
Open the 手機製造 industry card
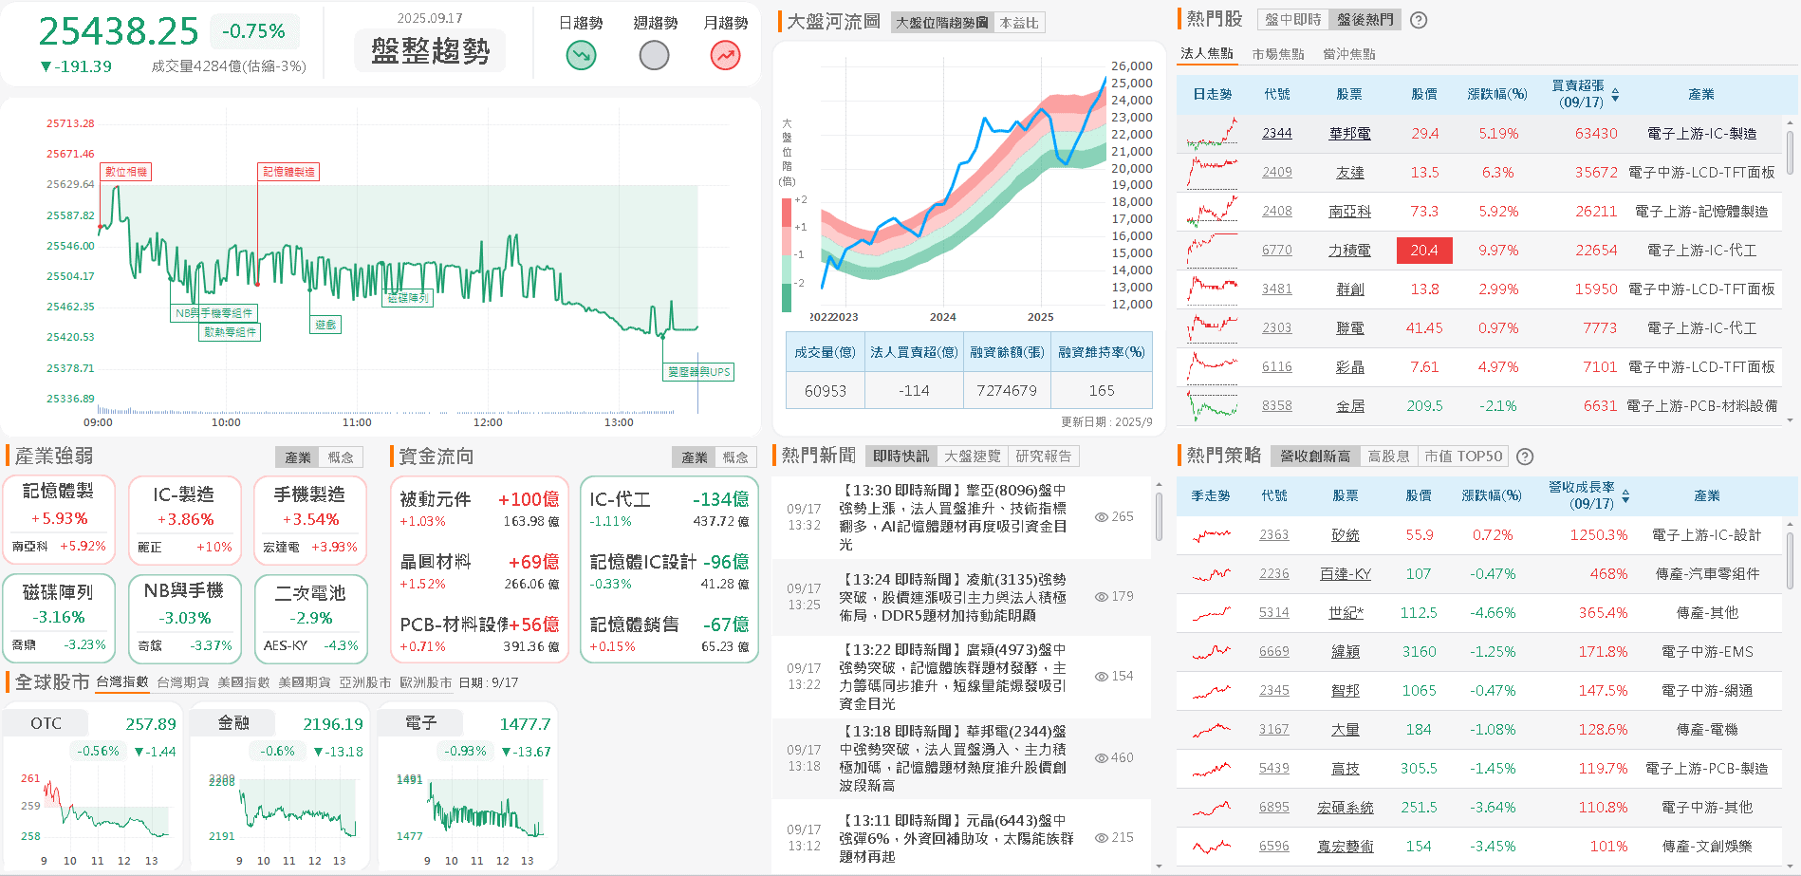point(309,518)
